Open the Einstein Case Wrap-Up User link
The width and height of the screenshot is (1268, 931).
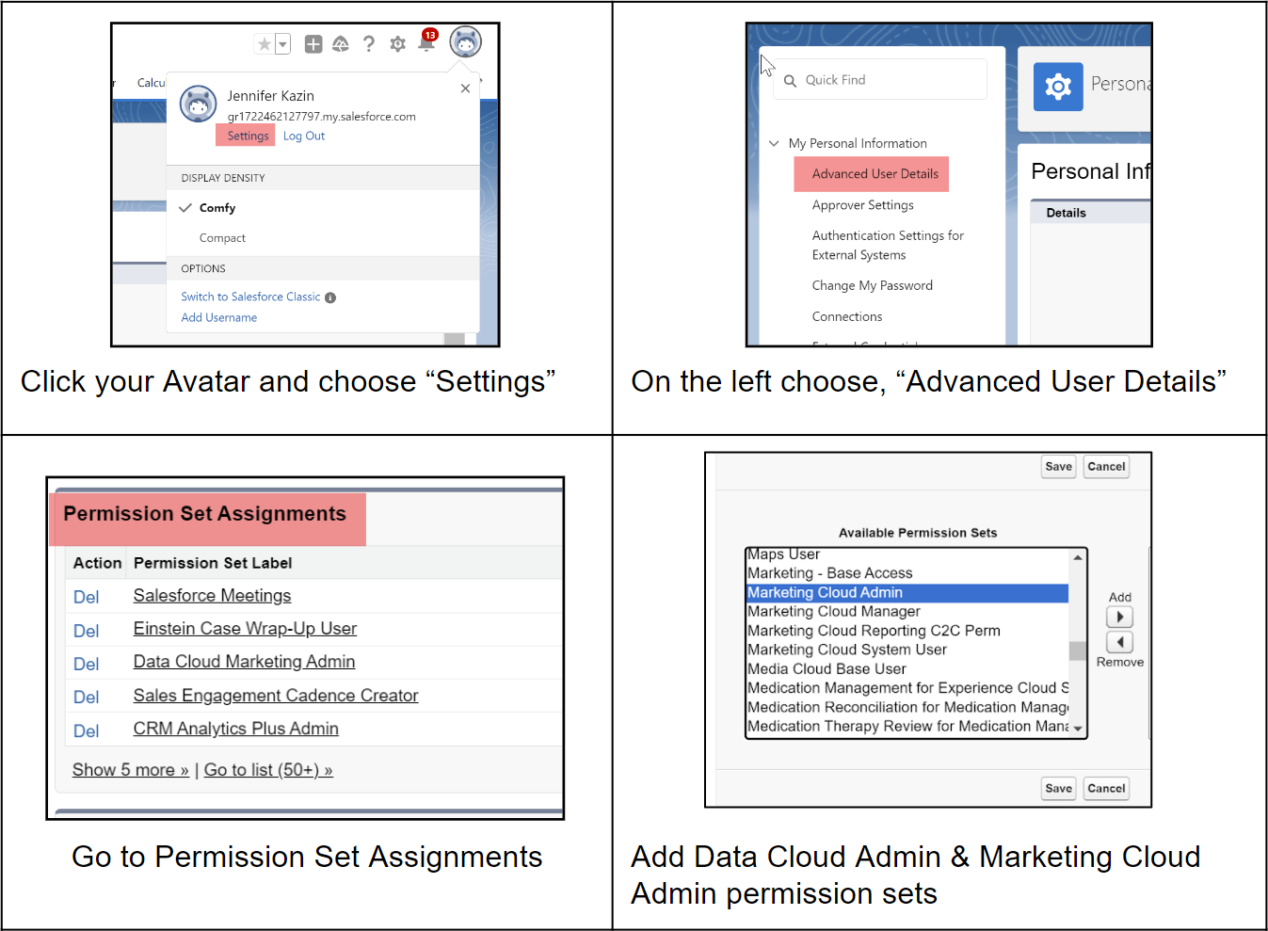pyautogui.click(x=245, y=629)
